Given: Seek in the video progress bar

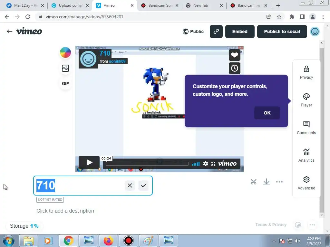Looking at the screenshot, I should [x=147, y=164].
